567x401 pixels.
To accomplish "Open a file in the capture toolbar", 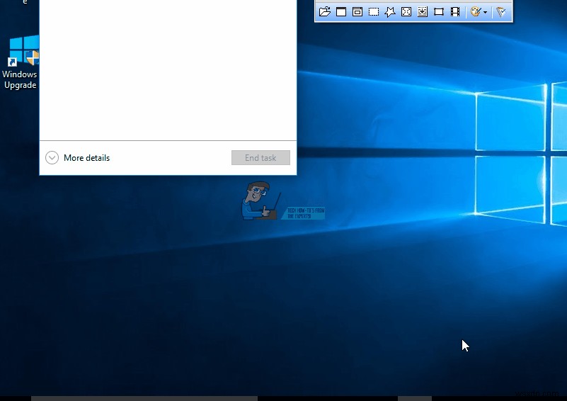I will click(x=325, y=11).
